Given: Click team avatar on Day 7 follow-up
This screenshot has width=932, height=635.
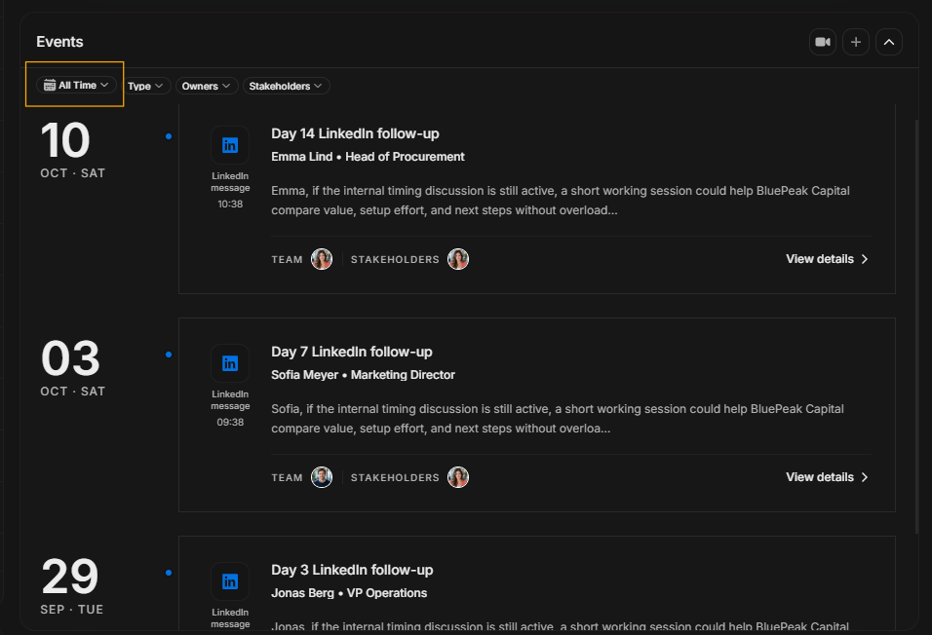Looking at the screenshot, I should (x=322, y=477).
